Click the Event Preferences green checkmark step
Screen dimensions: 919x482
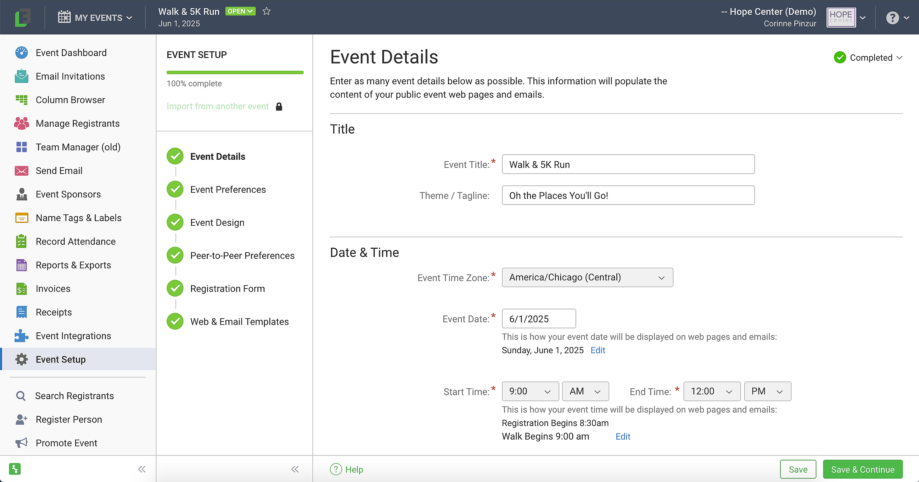pos(175,189)
